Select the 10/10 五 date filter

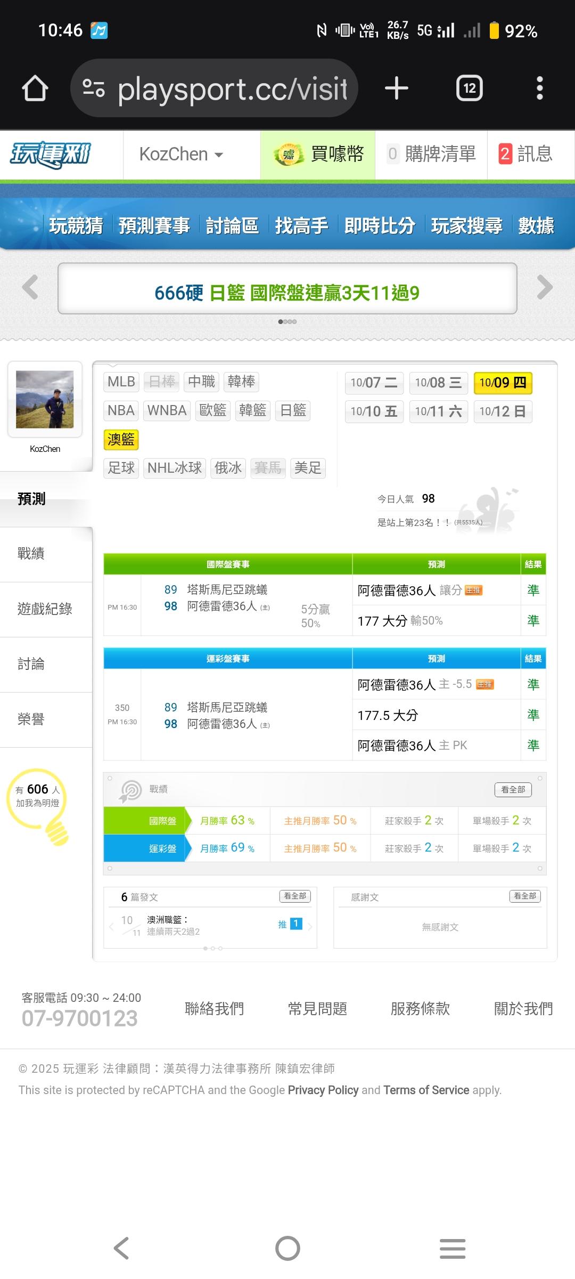point(374,411)
